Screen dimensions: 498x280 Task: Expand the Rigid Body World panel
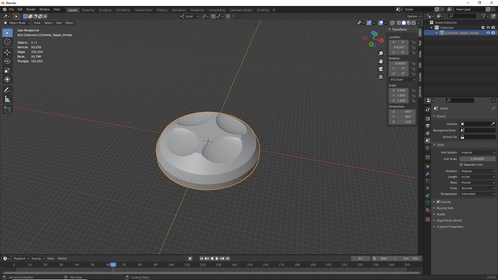coord(449,221)
